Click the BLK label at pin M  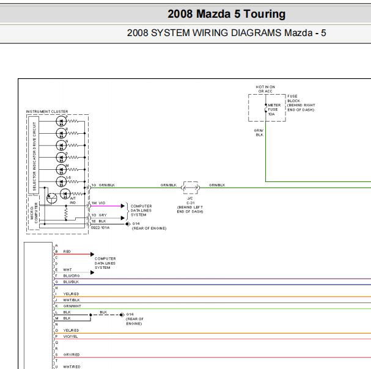pos(67,318)
